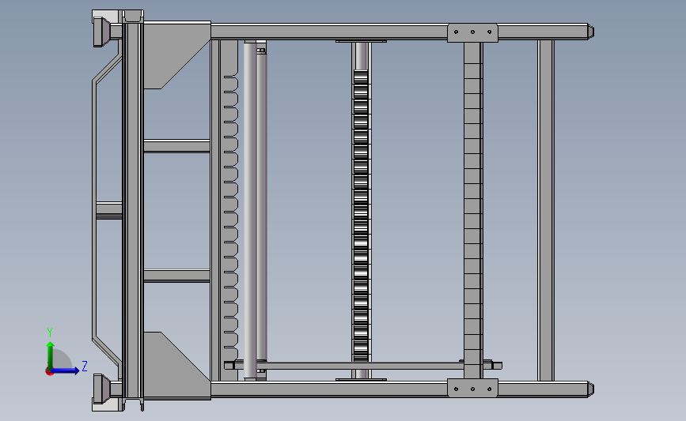Screen dimensions: 686x421
Task: Select the lower short crossbar beside the column
Action: point(176,276)
